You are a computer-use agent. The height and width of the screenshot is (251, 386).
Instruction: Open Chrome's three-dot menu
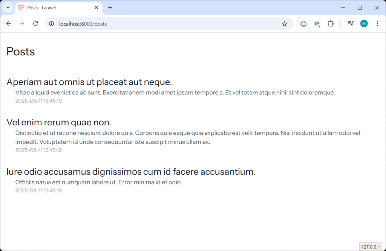coord(377,24)
